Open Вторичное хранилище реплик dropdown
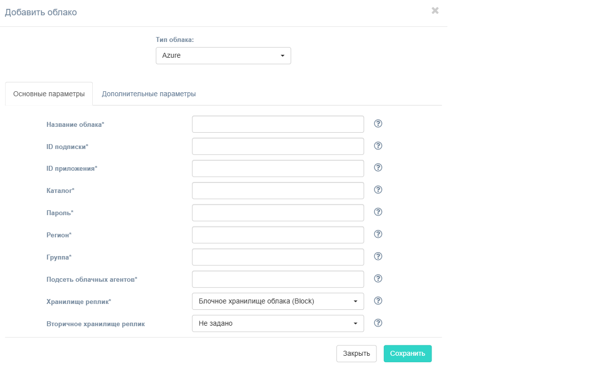 pyautogui.click(x=278, y=324)
